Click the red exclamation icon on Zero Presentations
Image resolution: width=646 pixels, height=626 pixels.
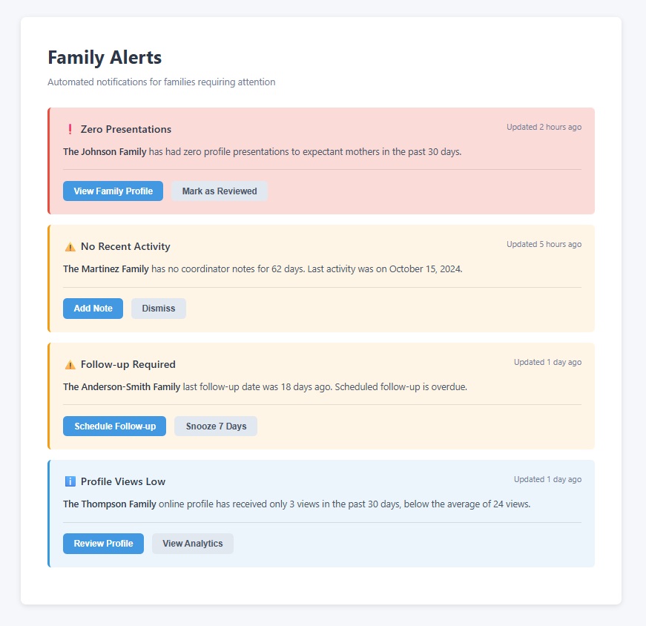pyautogui.click(x=69, y=128)
